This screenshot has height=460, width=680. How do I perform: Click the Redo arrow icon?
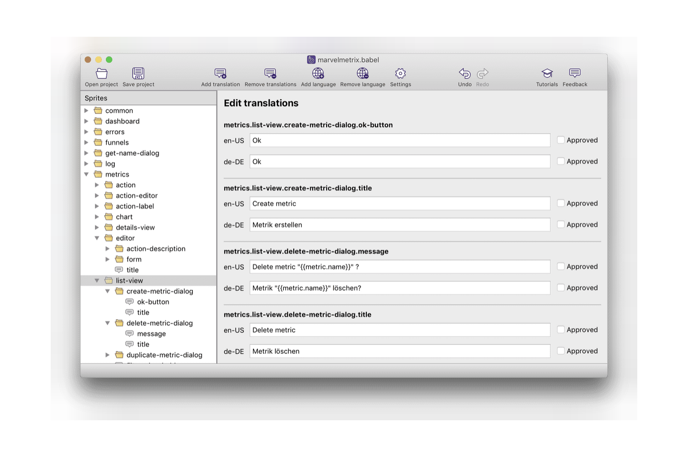coord(483,74)
